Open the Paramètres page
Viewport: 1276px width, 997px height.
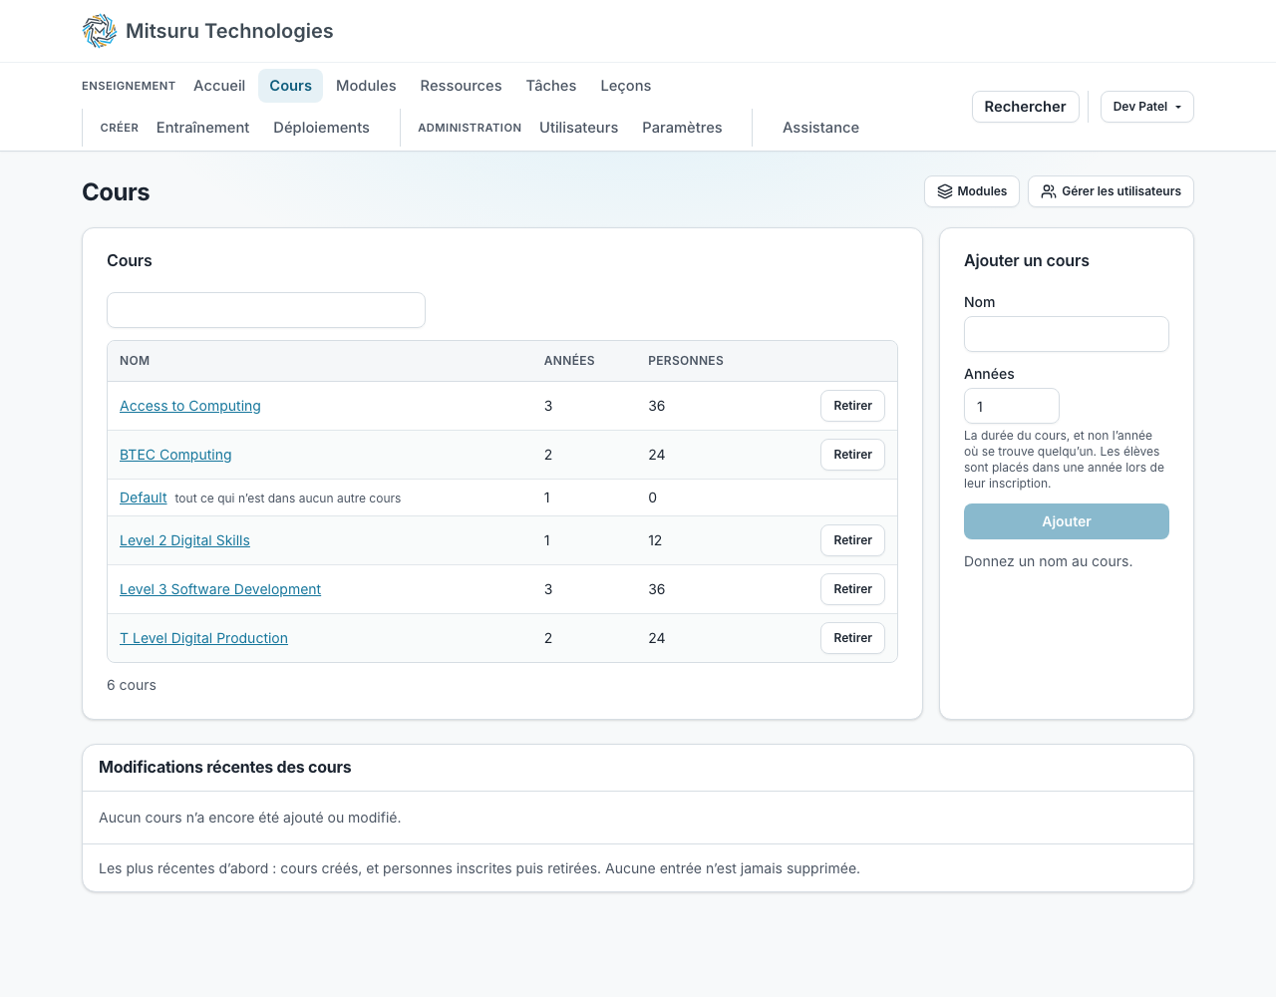pos(682,128)
